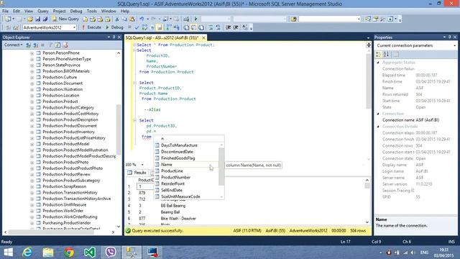This screenshot has width=460, height=259.
Task: Click the Save icon in the toolbar
Action: point(38,19)
